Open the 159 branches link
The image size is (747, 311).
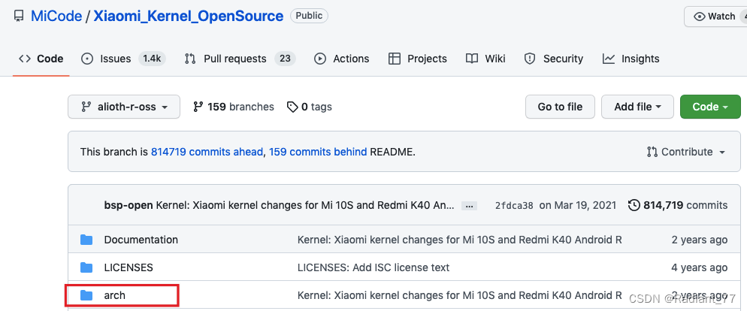tap(234, 107)
